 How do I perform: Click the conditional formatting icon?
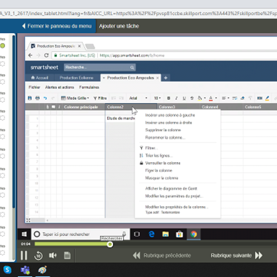coord(259,98)
